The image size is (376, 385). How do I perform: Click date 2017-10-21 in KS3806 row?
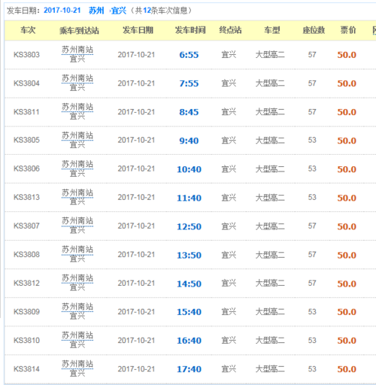pos(136,168)
